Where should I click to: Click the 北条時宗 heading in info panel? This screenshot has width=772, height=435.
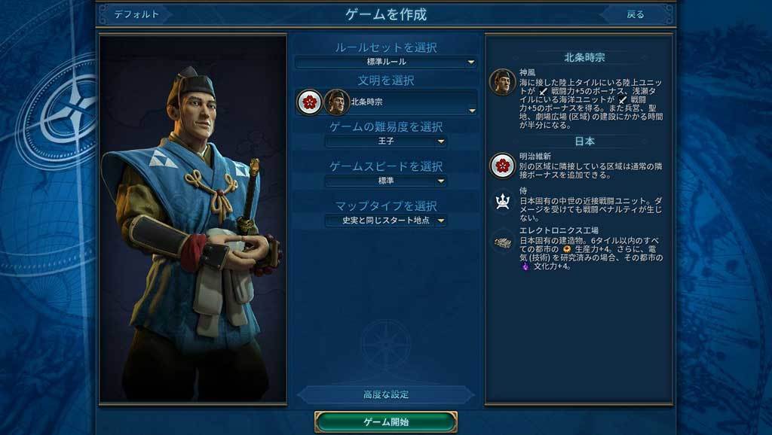(x=584, y=57)
